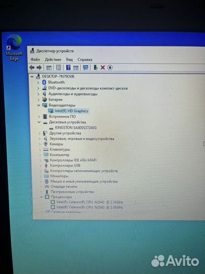Collapse the Дисковые устройства category
Viewport: 205px width, 274px height.
click(x=39, y=122)
